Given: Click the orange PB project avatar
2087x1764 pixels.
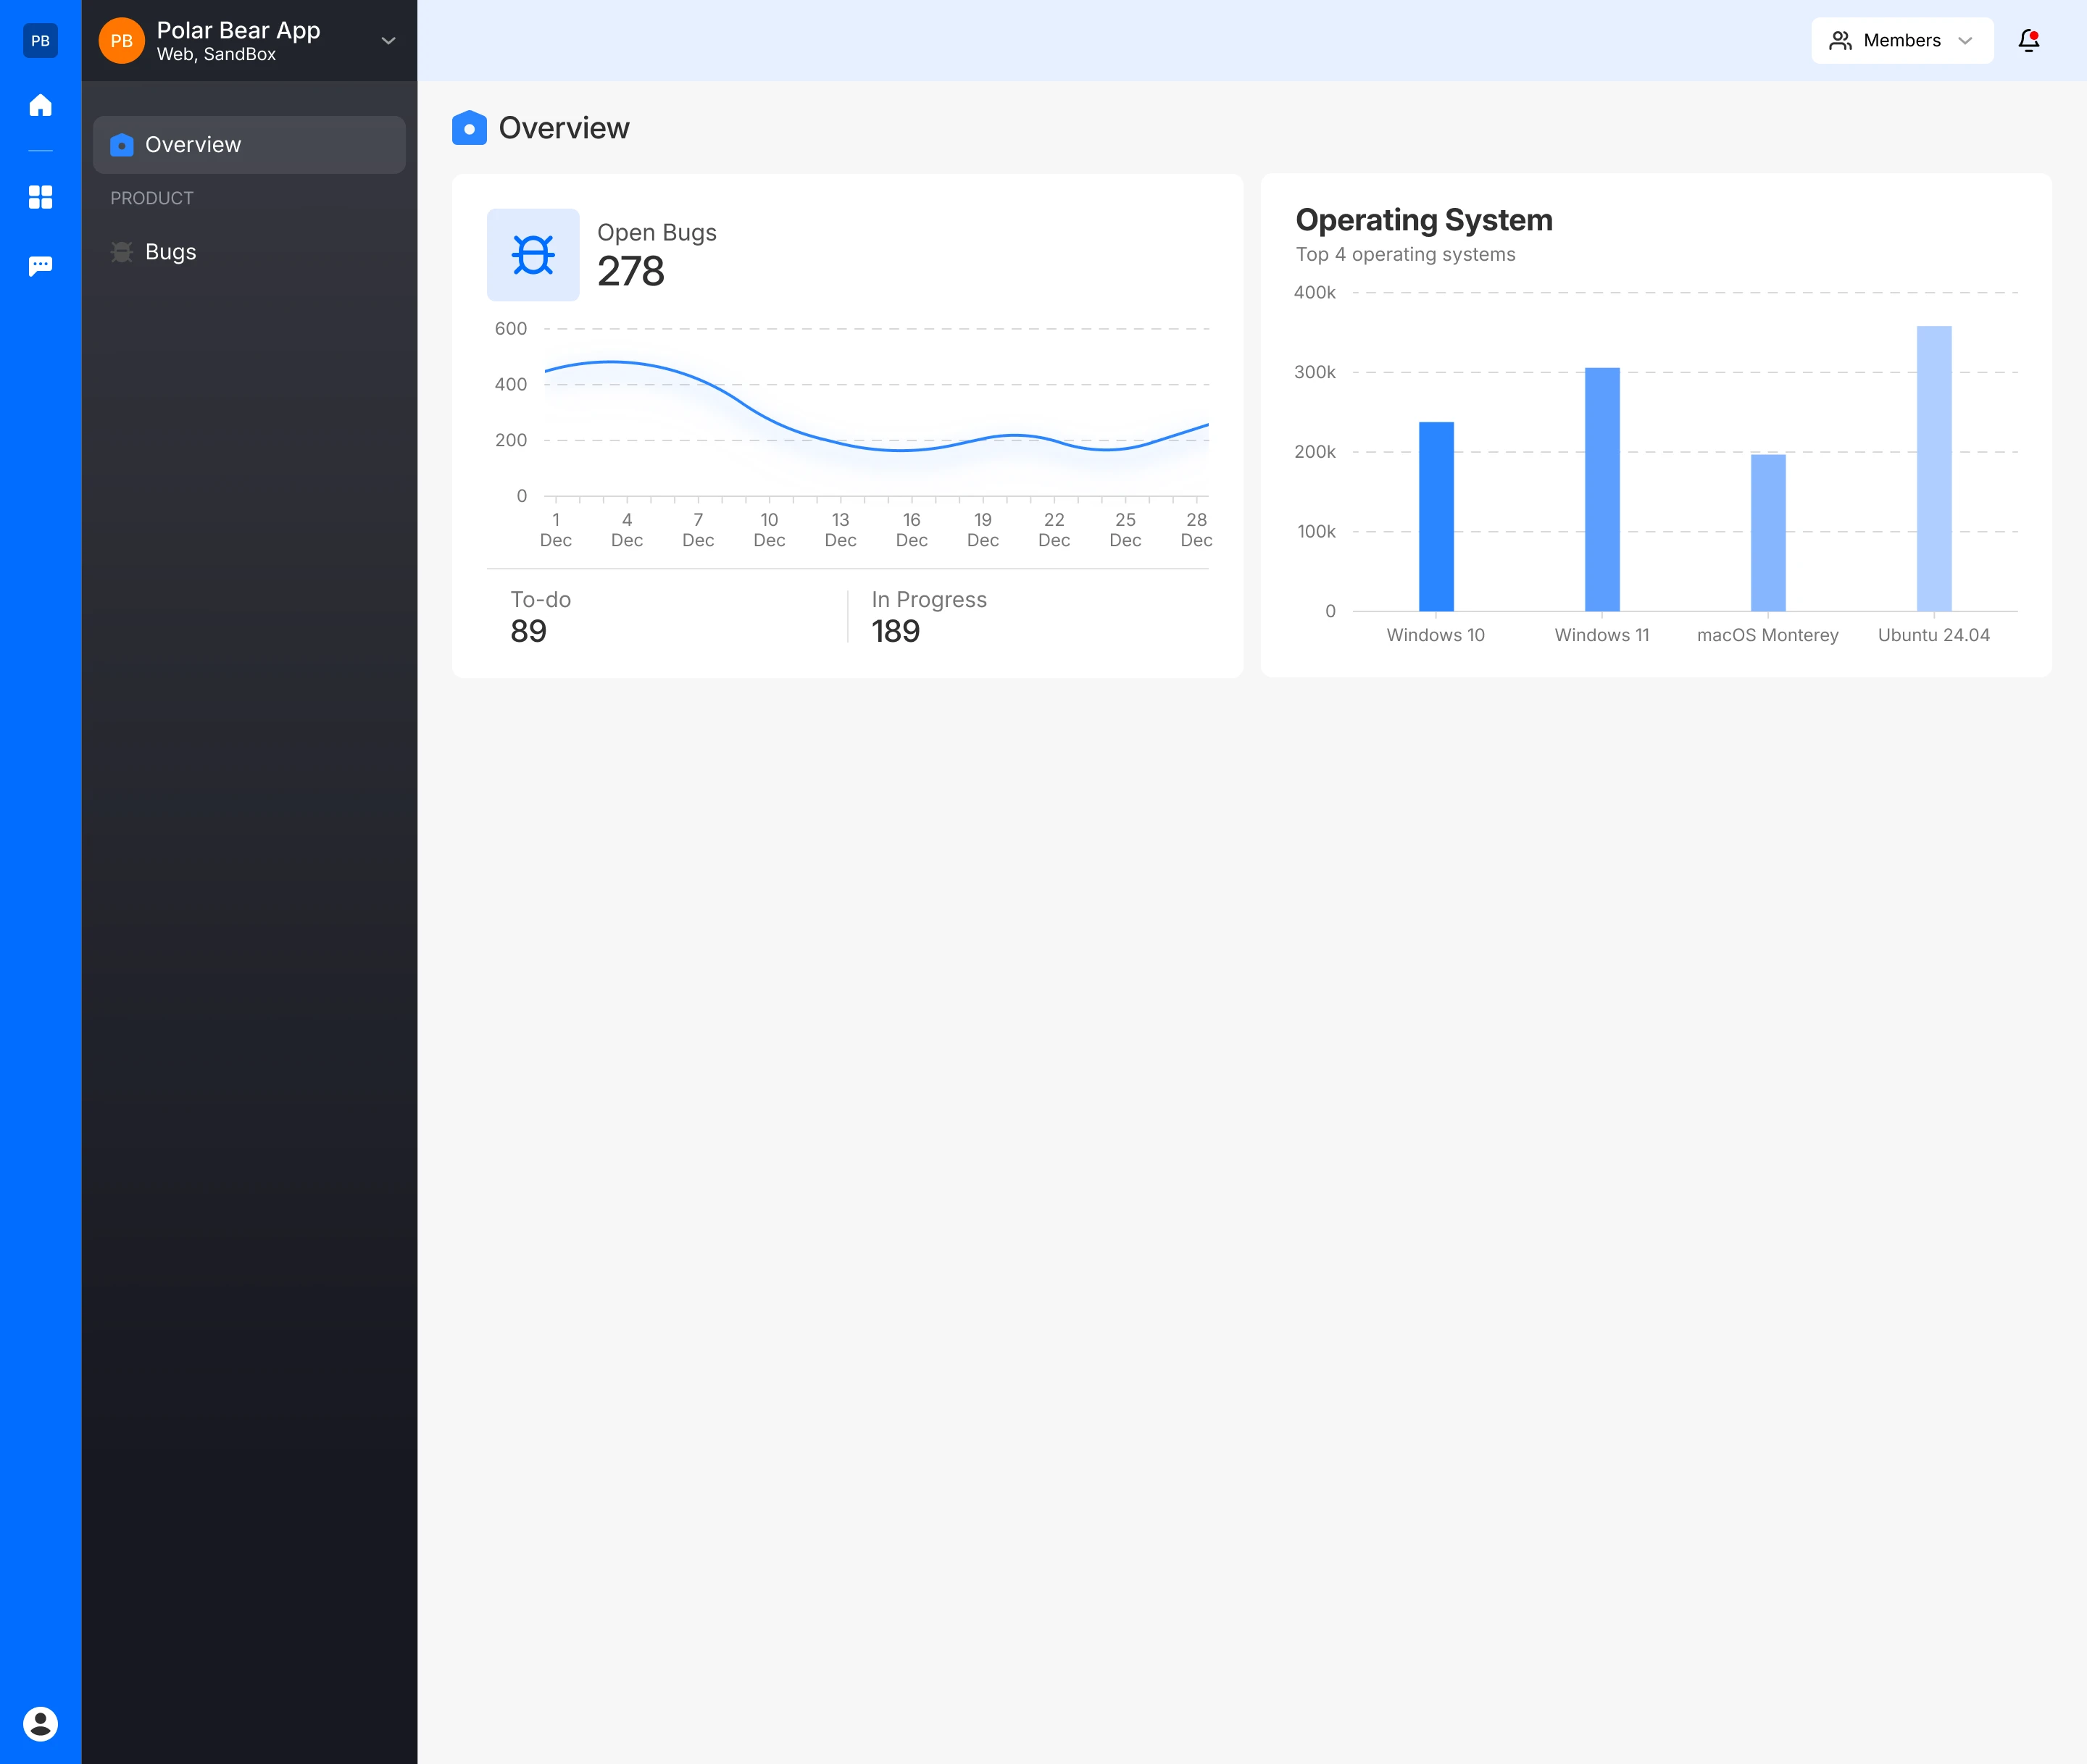Looking at the screenshot, I should 121,41.
